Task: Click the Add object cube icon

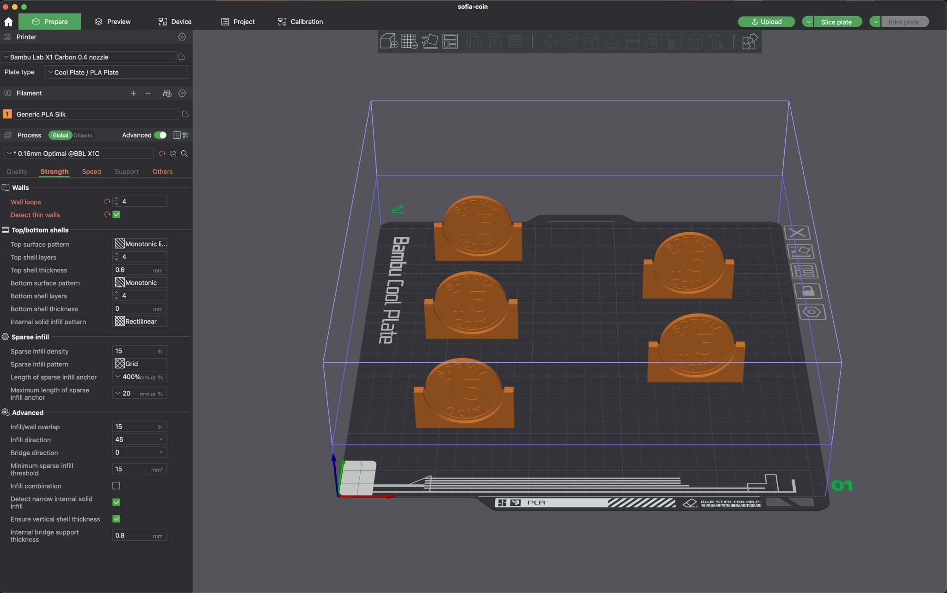Action: coord(389,41)
